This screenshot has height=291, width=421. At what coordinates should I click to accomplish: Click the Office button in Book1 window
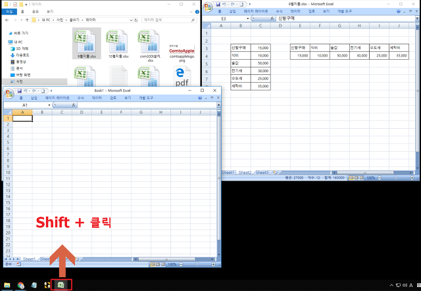tap(9, 93)
